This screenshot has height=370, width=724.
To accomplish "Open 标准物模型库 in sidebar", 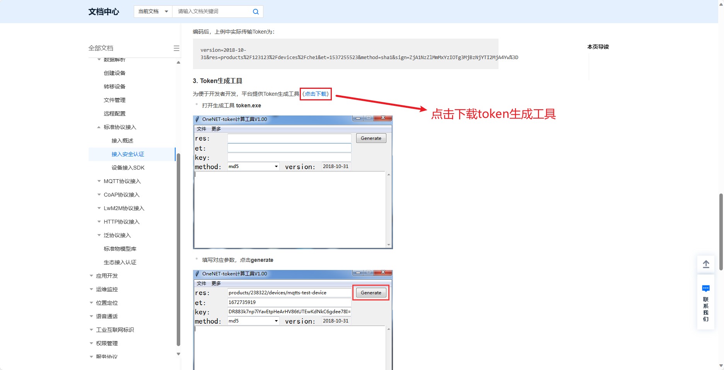I will point(120,249).
